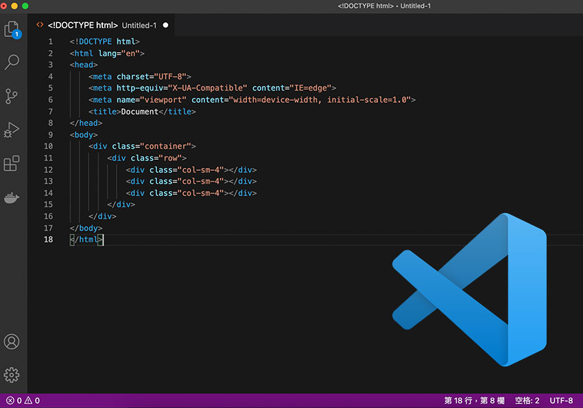Viewport: 583px width, 408px height.
Task: Click the HTML language icon on the tab
Action: pos(40,25)
